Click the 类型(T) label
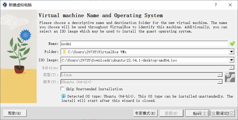The height and width of the screenshot is (120, 238). click(x=51, y=75)
